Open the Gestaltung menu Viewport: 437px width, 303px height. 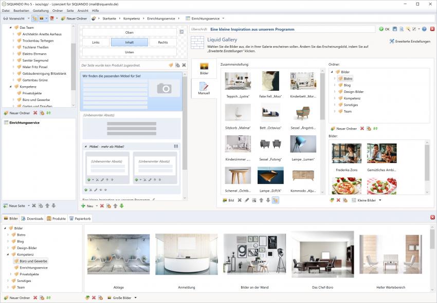pyautogui.click(x=41, y=10)
